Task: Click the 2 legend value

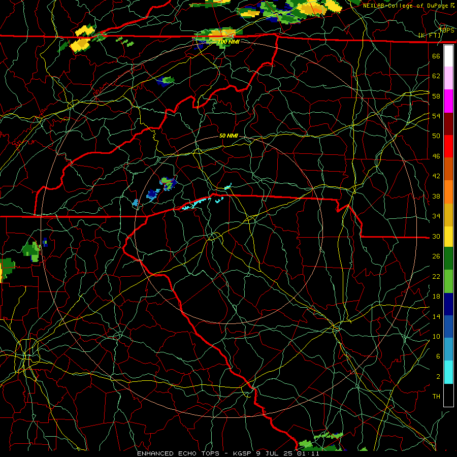Action: 438,377
